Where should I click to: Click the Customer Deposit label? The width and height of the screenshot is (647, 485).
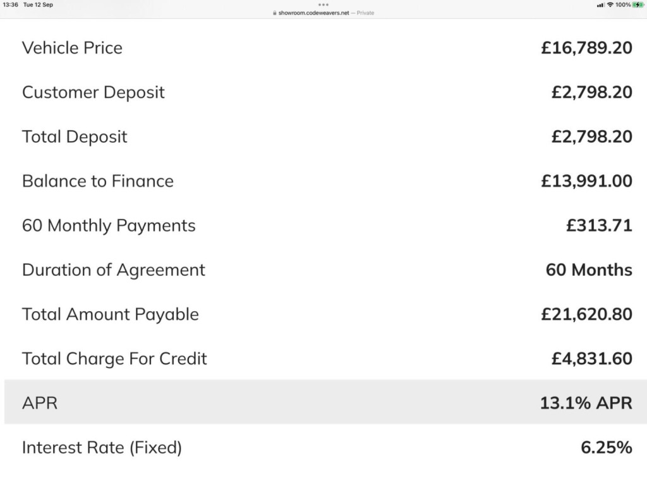tap(94, 92)
